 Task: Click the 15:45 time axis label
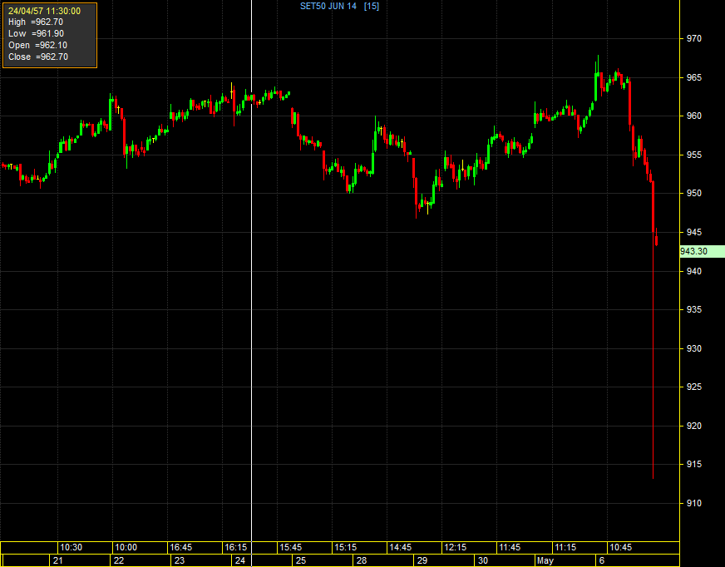click(290, 547)
